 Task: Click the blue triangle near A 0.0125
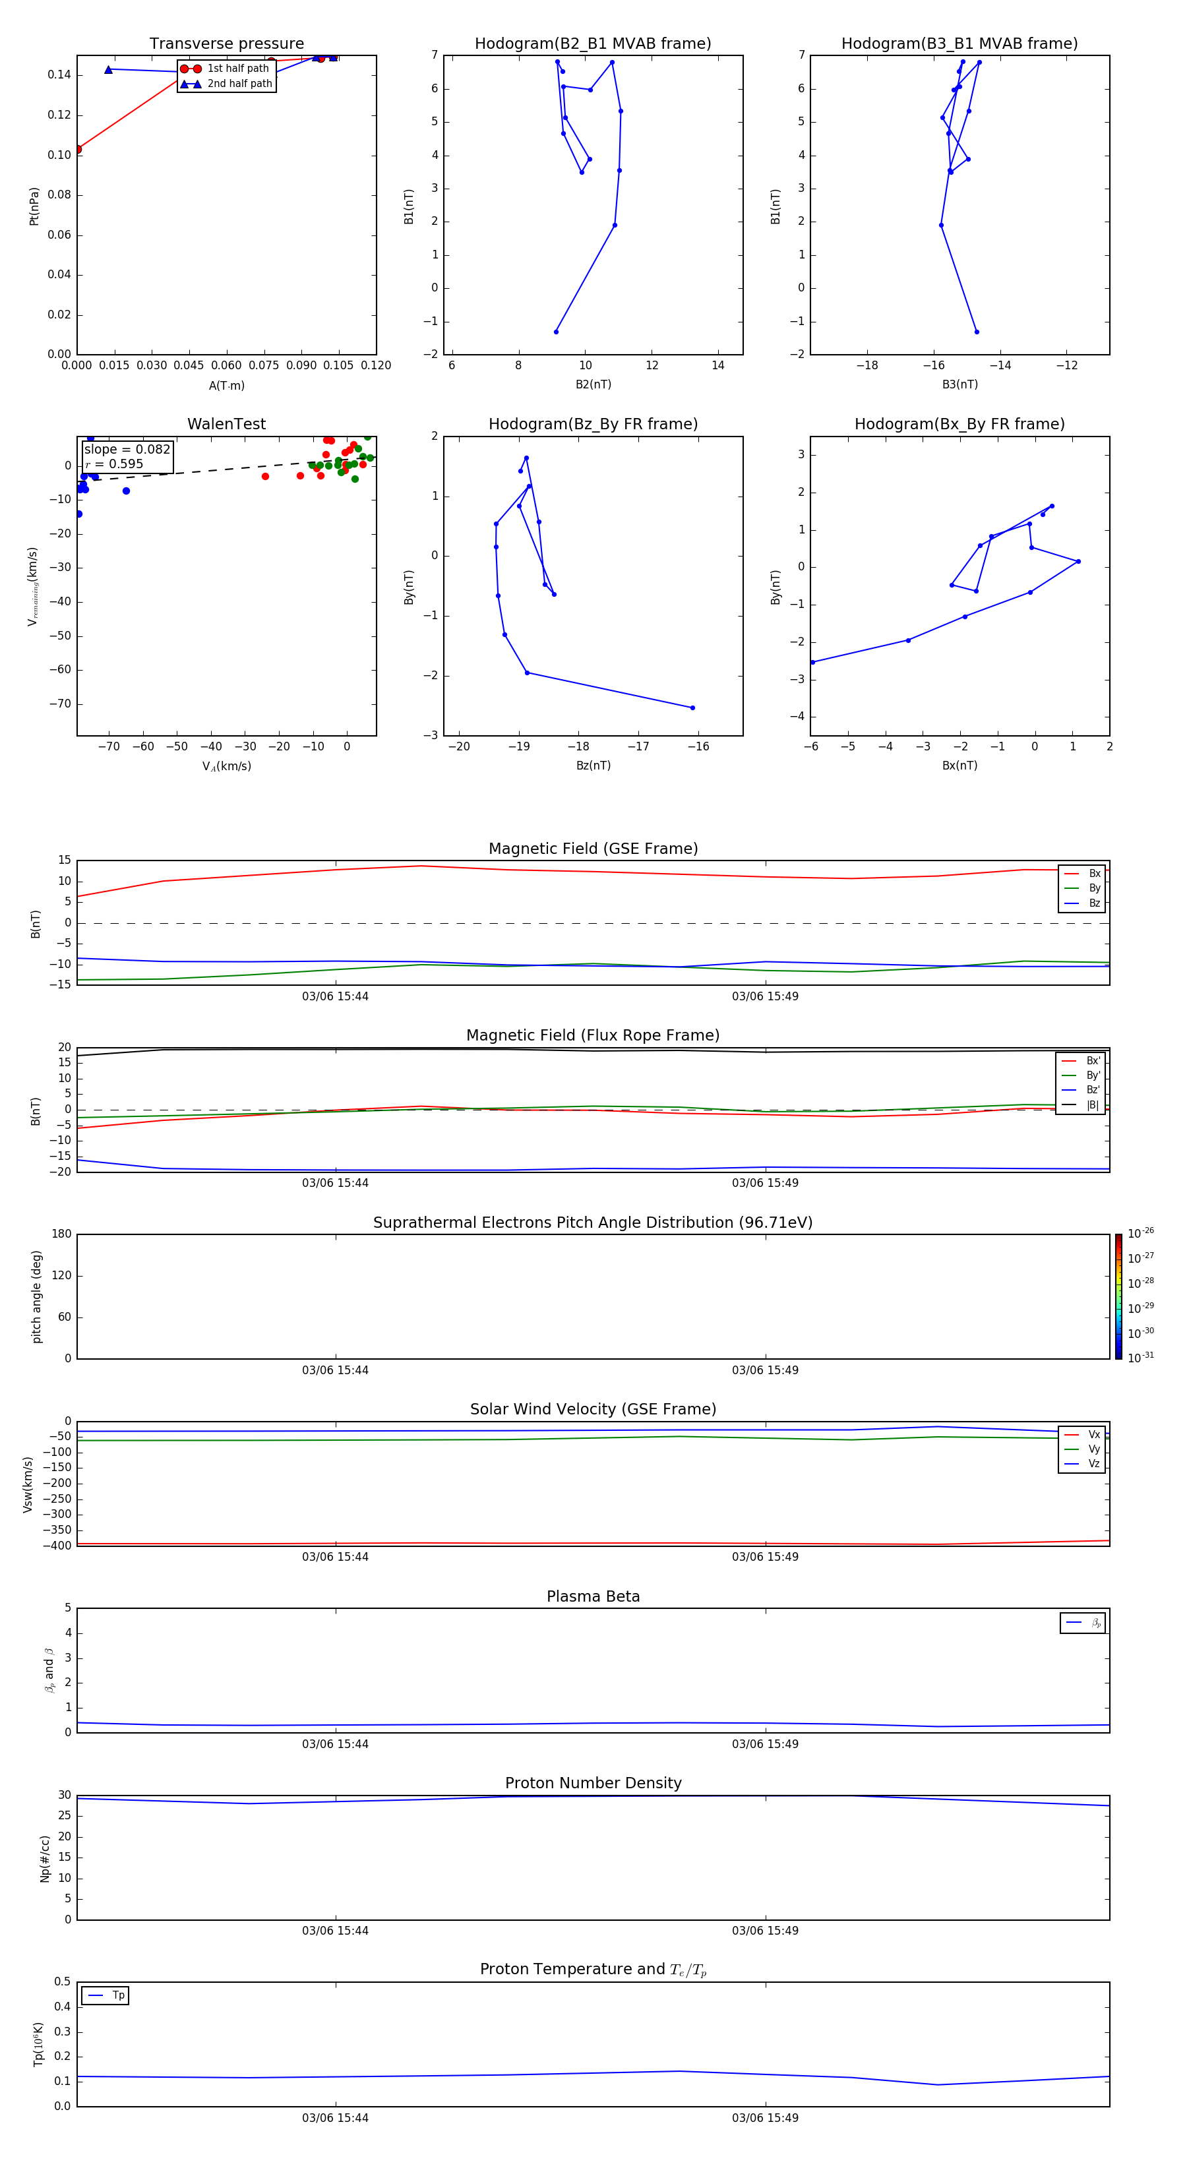(x=108, y=69)
